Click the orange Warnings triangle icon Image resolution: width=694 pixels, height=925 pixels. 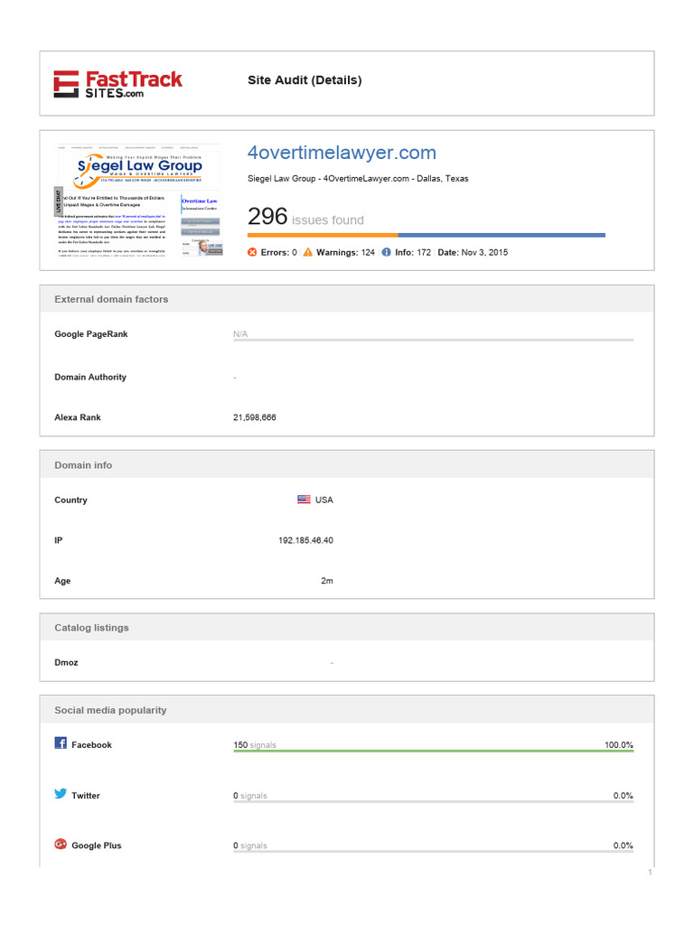[x=308, y=252]
